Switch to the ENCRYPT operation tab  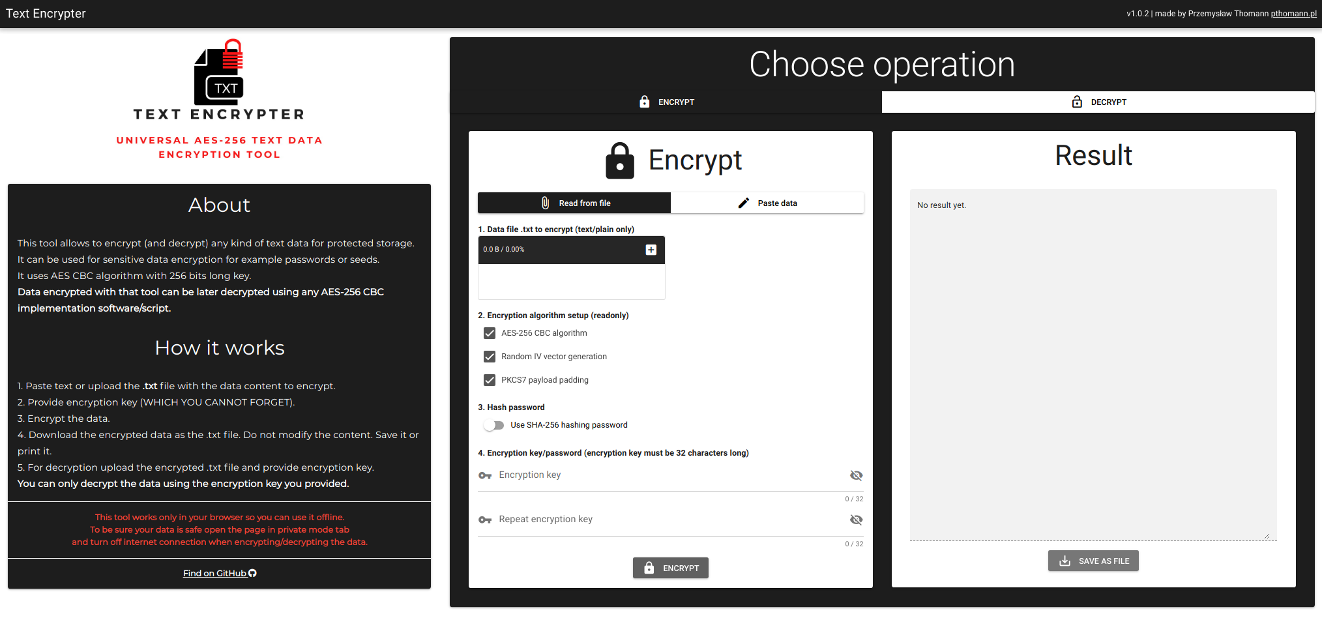[x=666, y=102]
